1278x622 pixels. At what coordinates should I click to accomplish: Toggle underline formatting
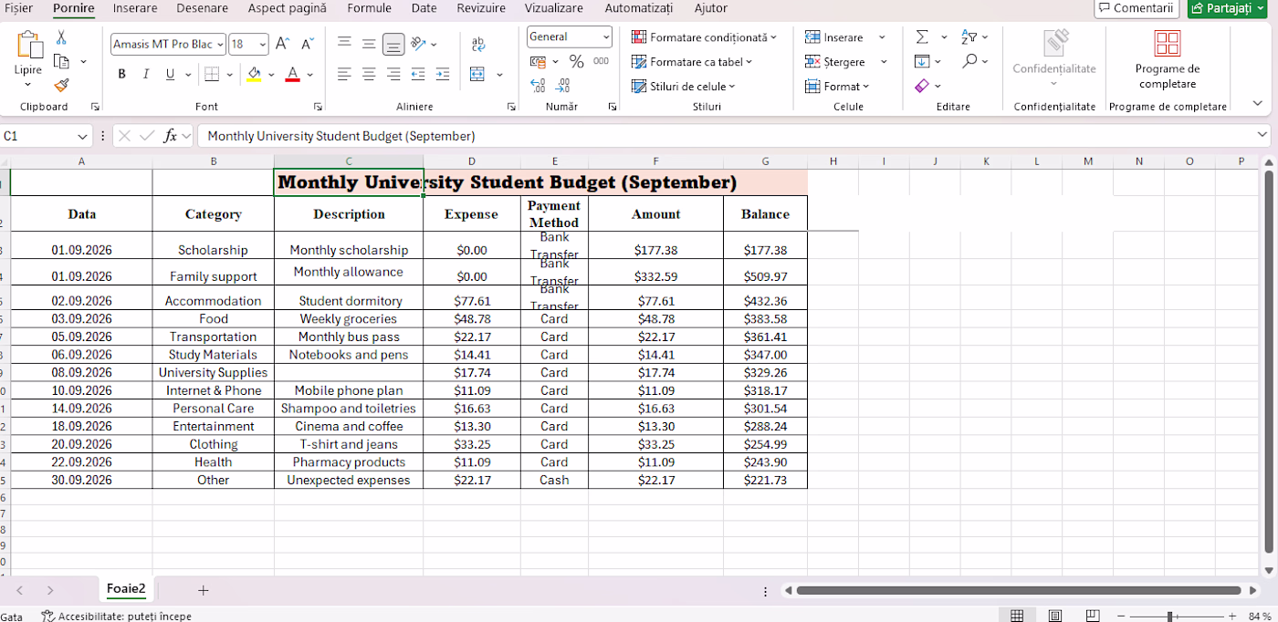coord(170,75)
